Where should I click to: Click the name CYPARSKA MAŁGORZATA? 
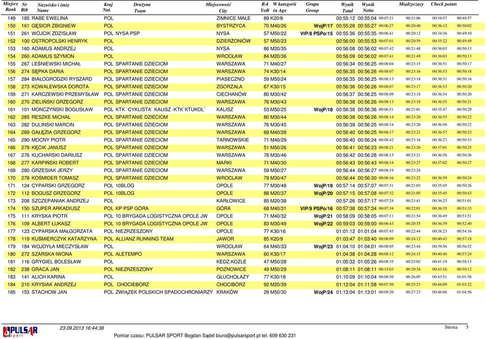pyautogui.click(x=62, y=231)
